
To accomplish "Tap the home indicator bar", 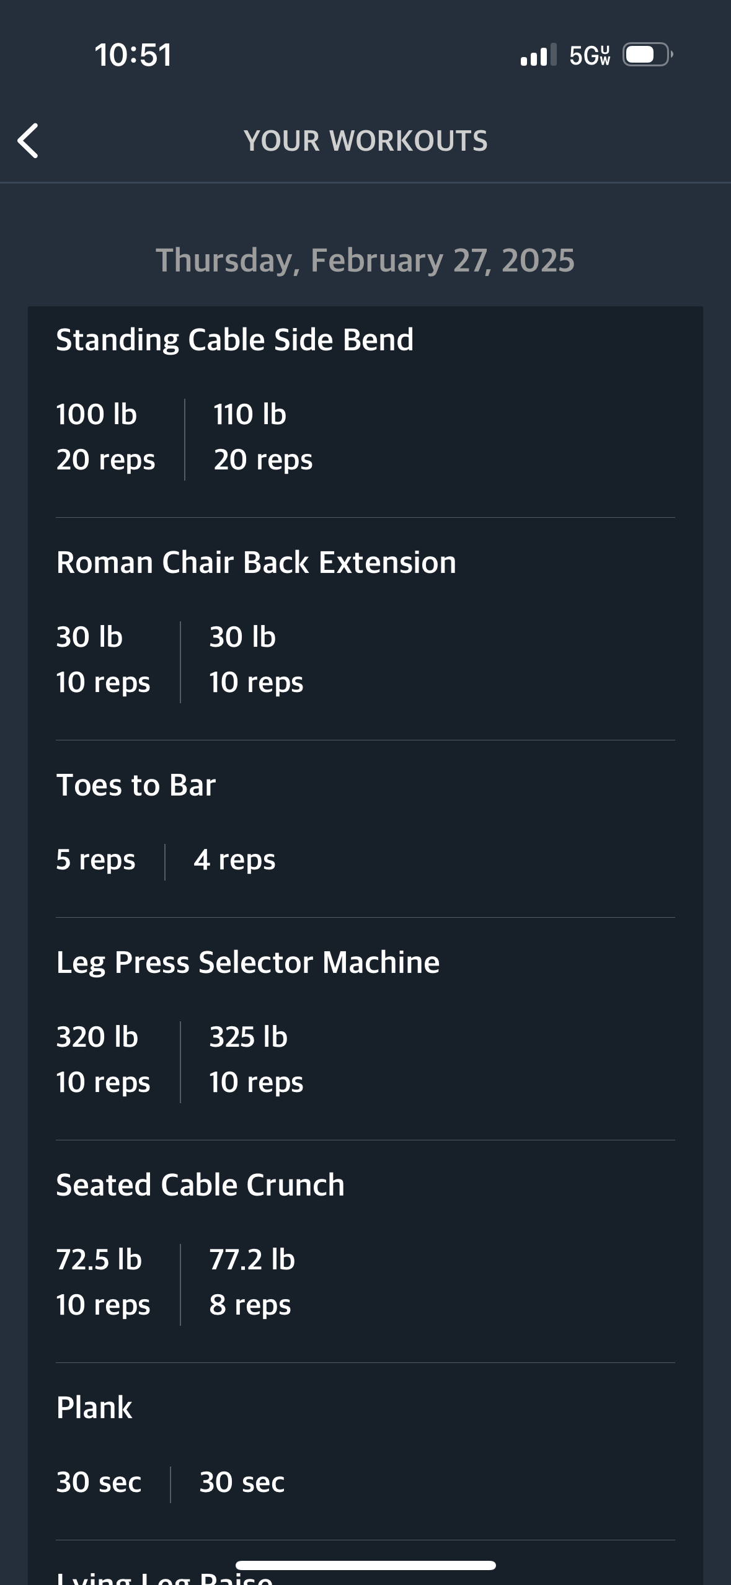I will pyautogui.click(x=365, y=1565).
